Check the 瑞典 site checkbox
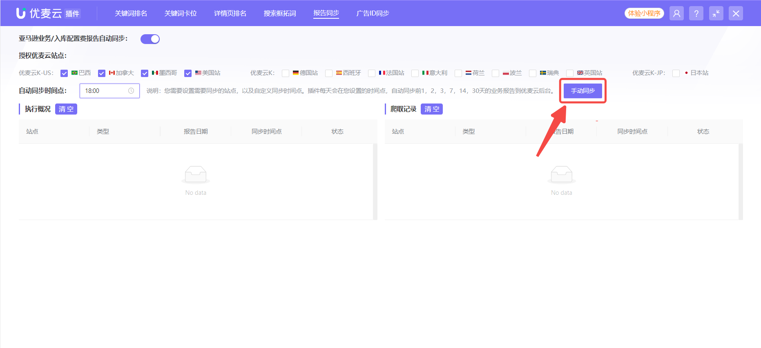The image size is (761, 348). pos(533,73)
